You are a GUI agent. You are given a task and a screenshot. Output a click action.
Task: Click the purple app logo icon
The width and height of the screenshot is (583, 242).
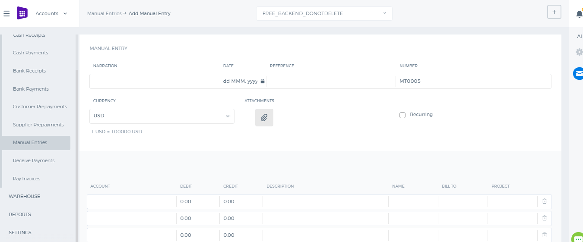coord(22,13)
